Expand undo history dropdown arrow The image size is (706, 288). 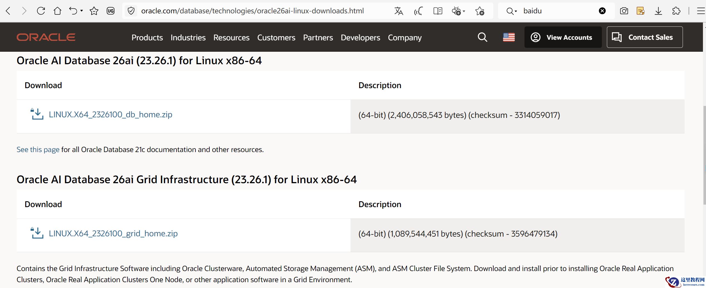(82, 11)
